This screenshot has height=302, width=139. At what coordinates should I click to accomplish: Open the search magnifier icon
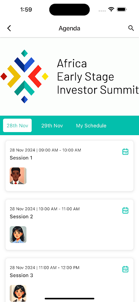[131, 28]
